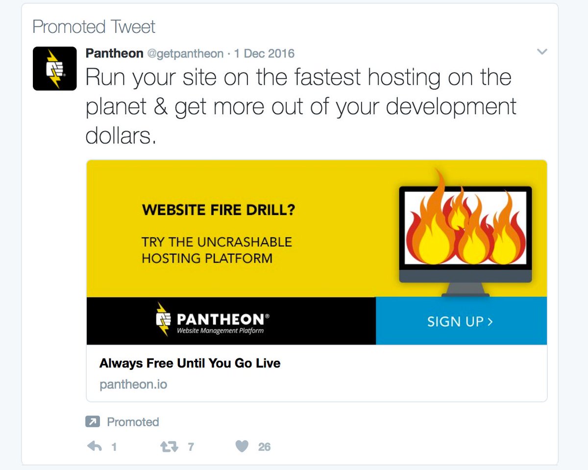Click the tweet text about fastest hosting
This screenshot has width=588, height=470.
point(301,106)
